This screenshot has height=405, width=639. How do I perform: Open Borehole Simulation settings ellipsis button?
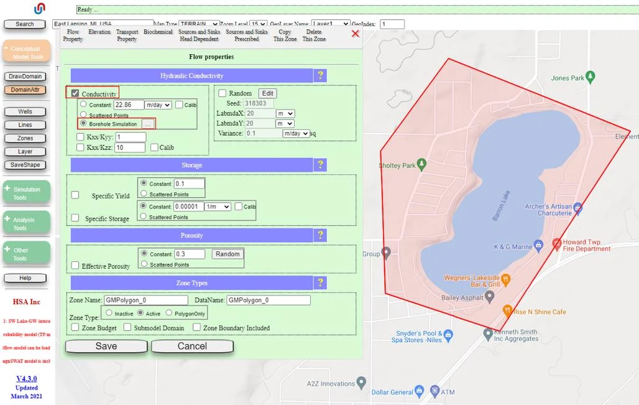[x=147, y=124]
